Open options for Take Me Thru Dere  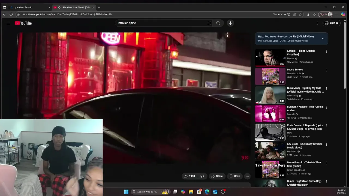coord(327,163)
